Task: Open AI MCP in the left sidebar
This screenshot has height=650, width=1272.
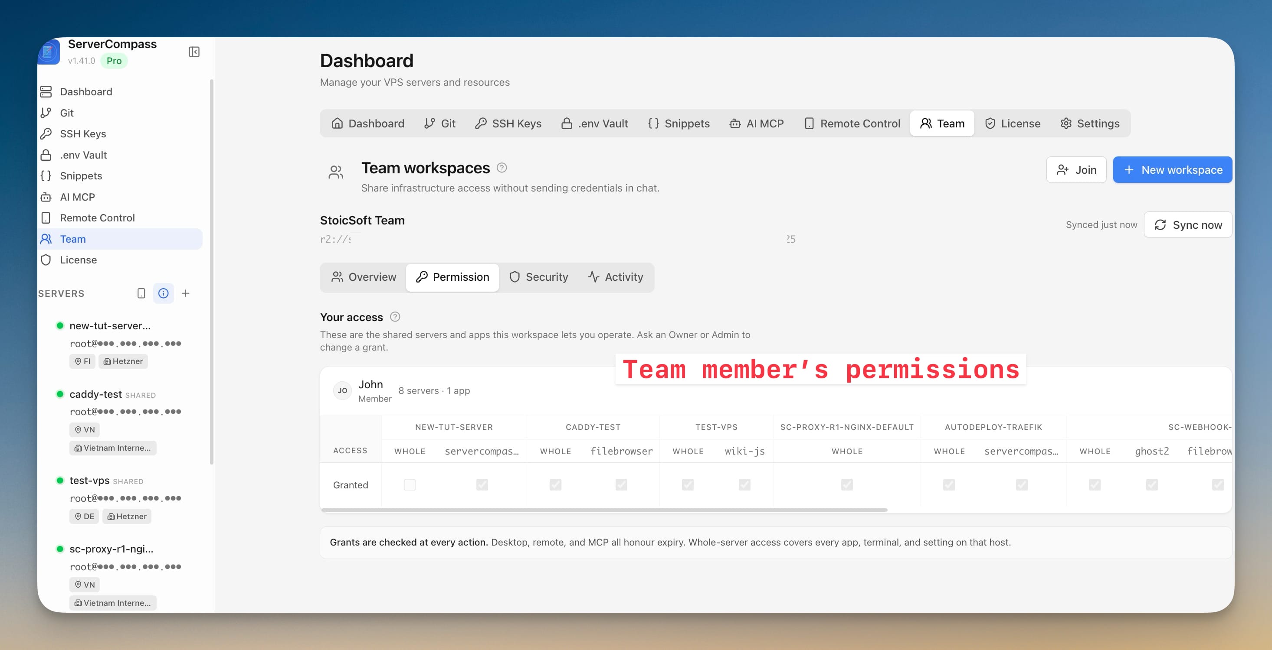Action: click(x=120, y=197)
